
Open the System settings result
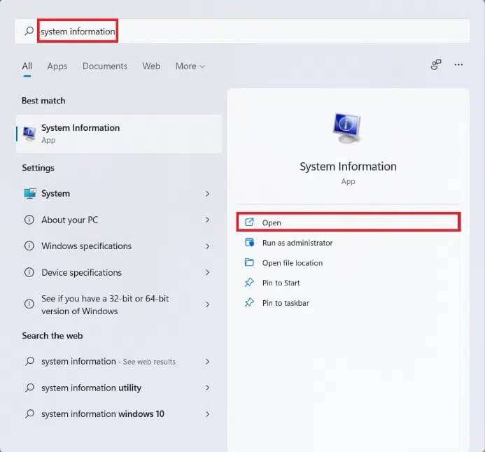tap(119, 194)
